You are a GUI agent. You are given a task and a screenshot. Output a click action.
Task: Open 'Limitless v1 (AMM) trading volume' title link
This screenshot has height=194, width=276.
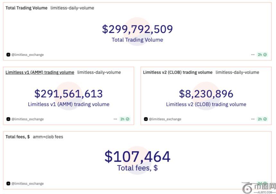pyautogui.click(x=40, y=72)
